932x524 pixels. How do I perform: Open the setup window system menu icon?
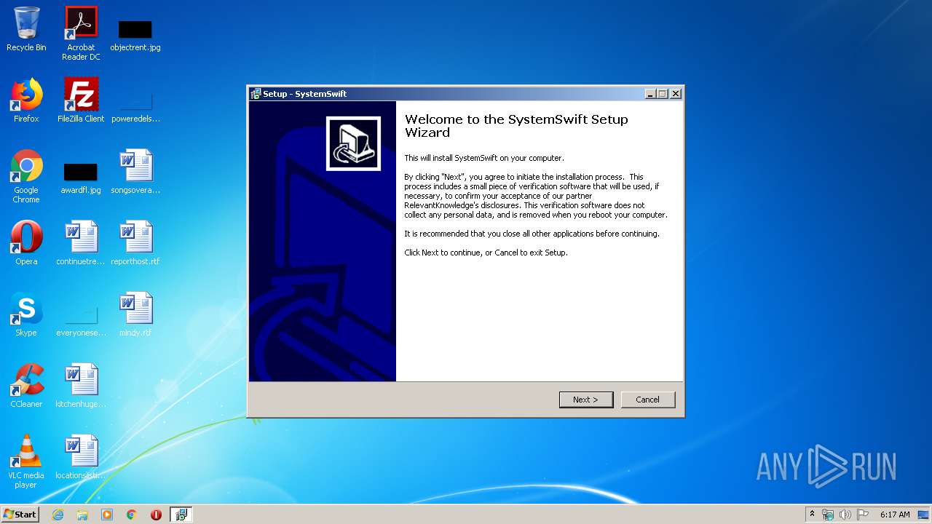256,94
